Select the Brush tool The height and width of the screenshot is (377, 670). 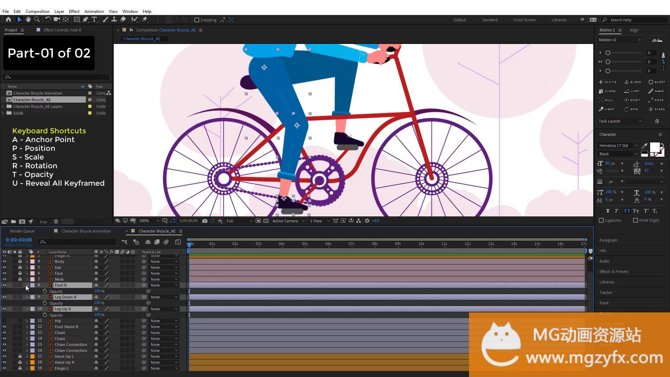coord(105,20)
